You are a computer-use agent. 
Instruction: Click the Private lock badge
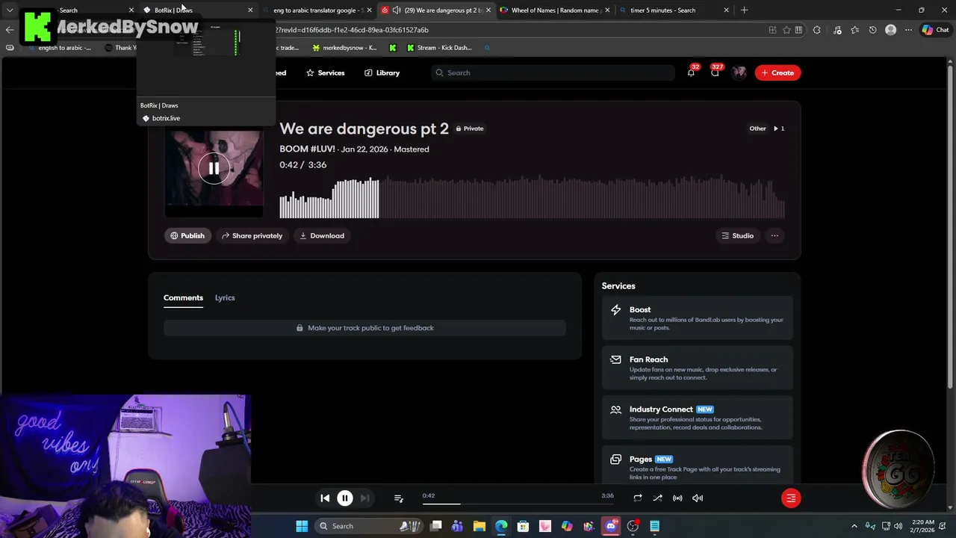click(x=470, y=129)
